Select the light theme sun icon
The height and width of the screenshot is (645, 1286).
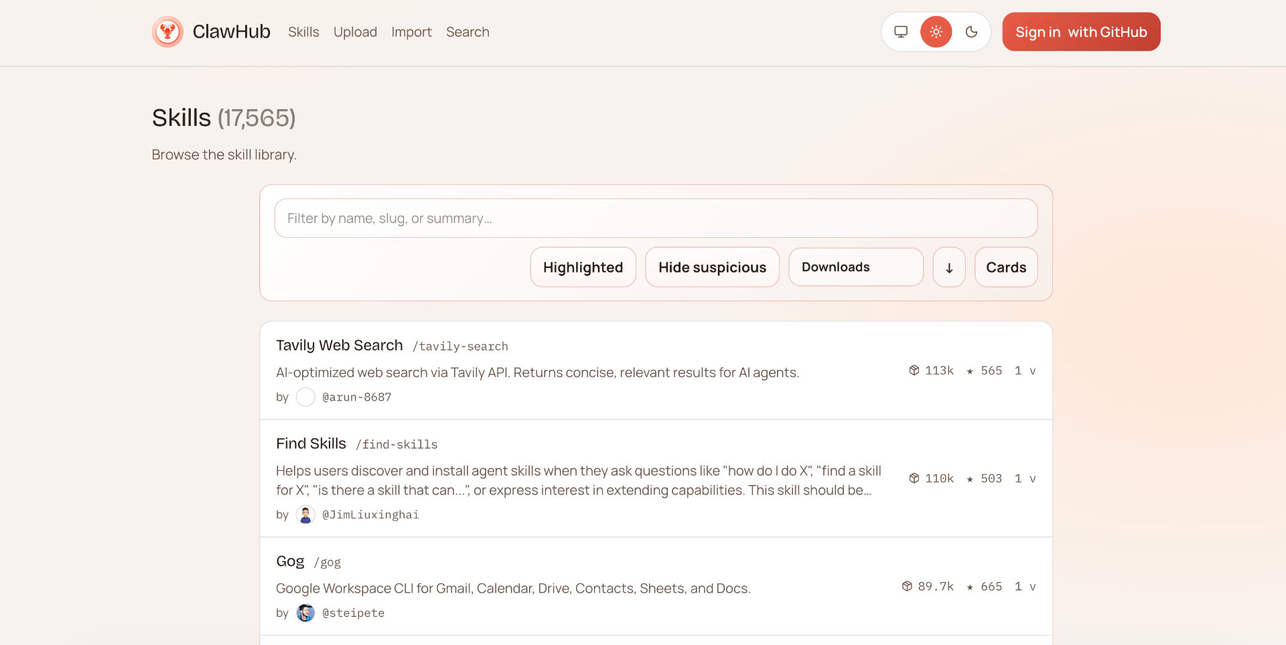936,32
